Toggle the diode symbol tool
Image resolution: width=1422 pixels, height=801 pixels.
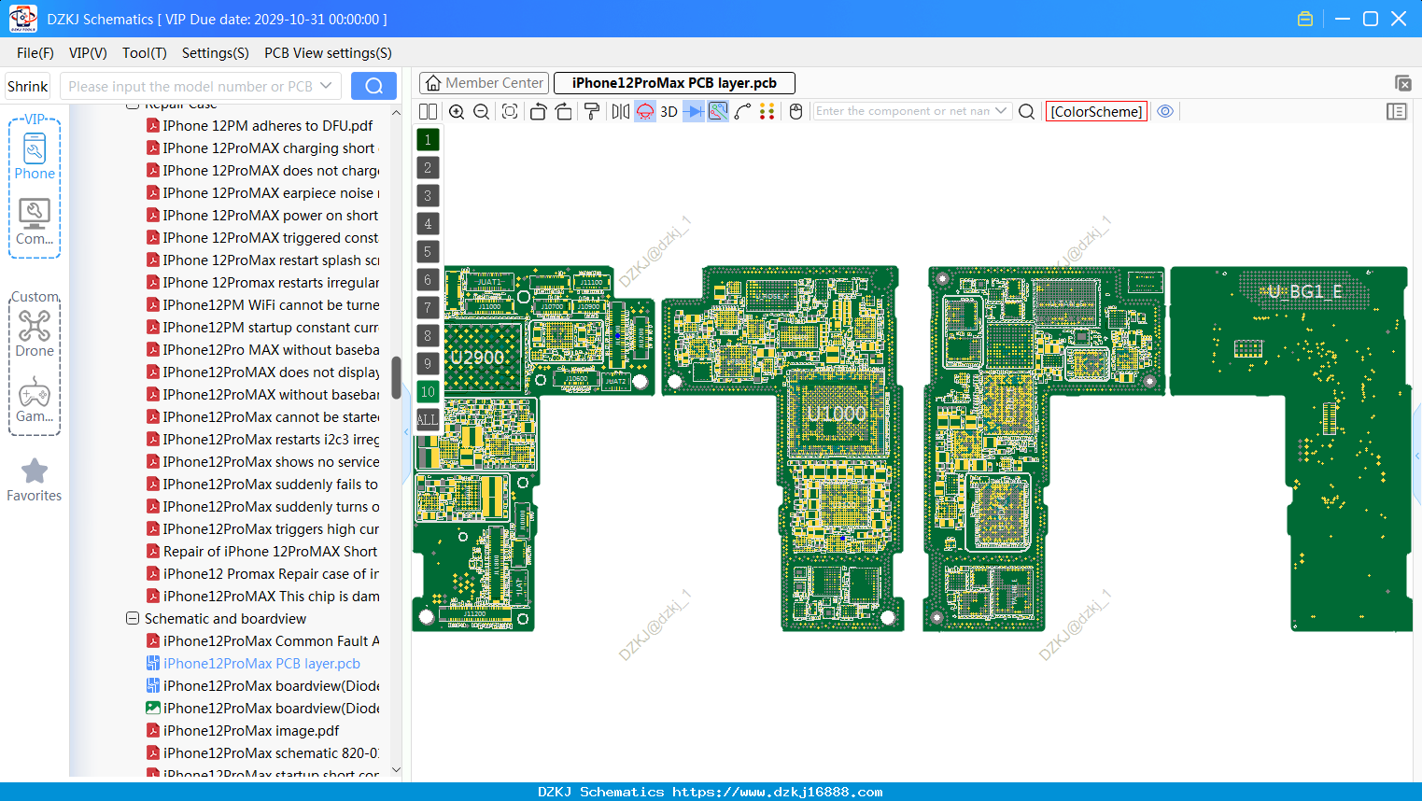click(694, 111)
